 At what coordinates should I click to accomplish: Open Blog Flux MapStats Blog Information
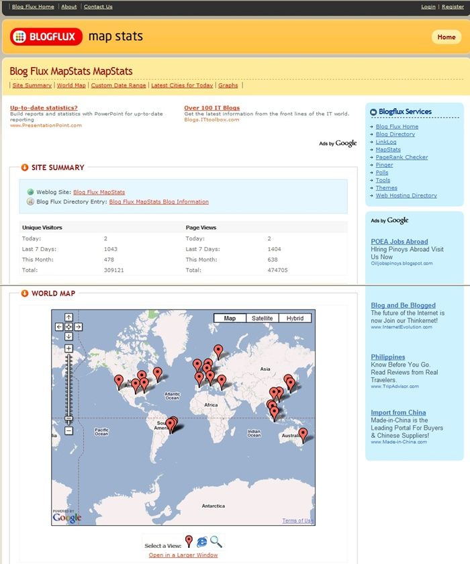pyautogui.click(x=159, y=202)
